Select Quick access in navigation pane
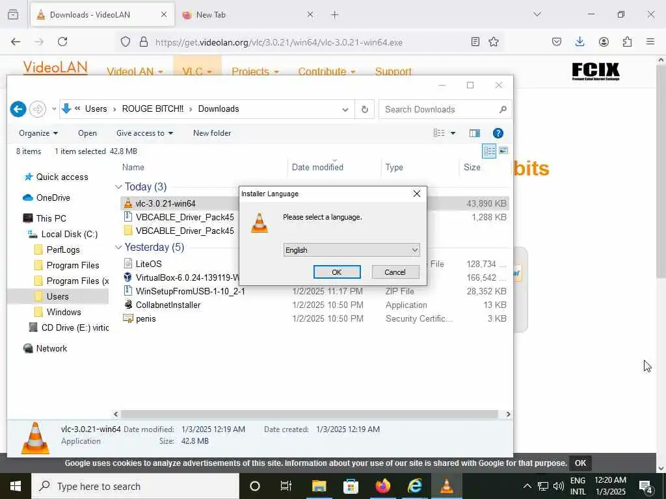 click(62, 177)
